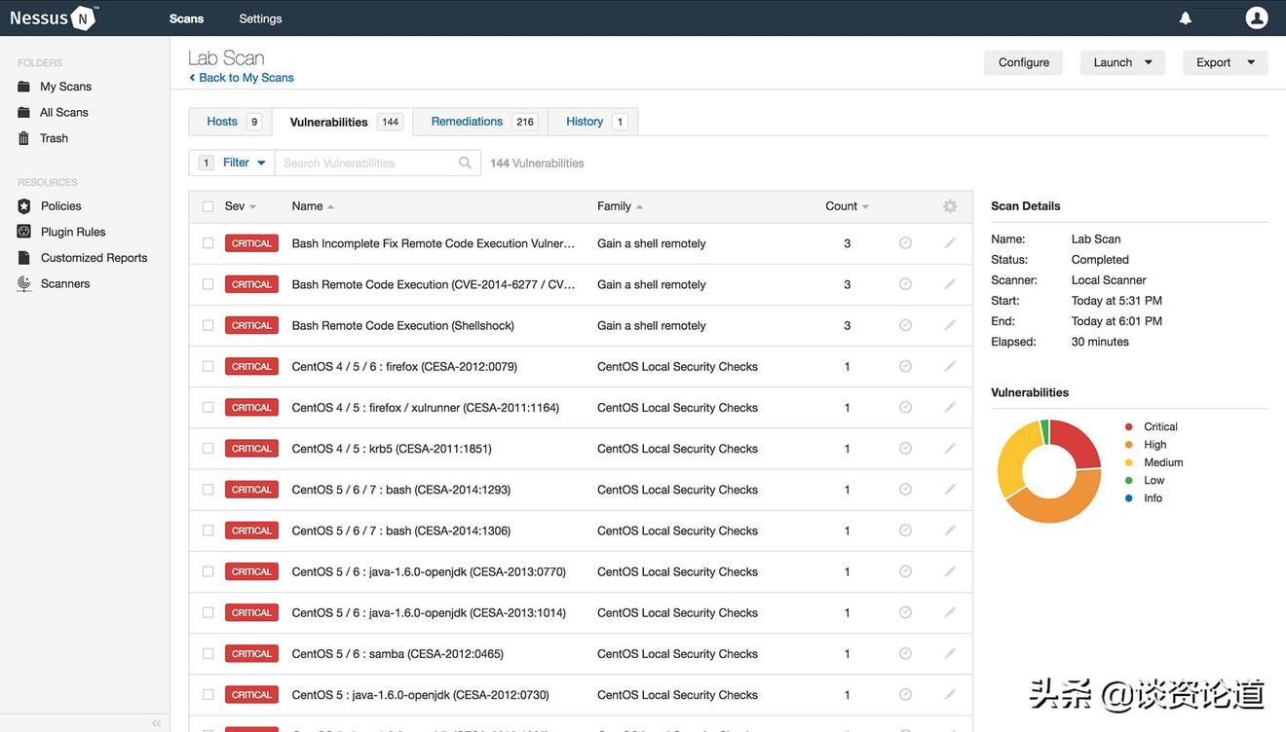Open table column settings gear icon
The width and height of the screenshot is (1286, 732).
coord(949,206)
